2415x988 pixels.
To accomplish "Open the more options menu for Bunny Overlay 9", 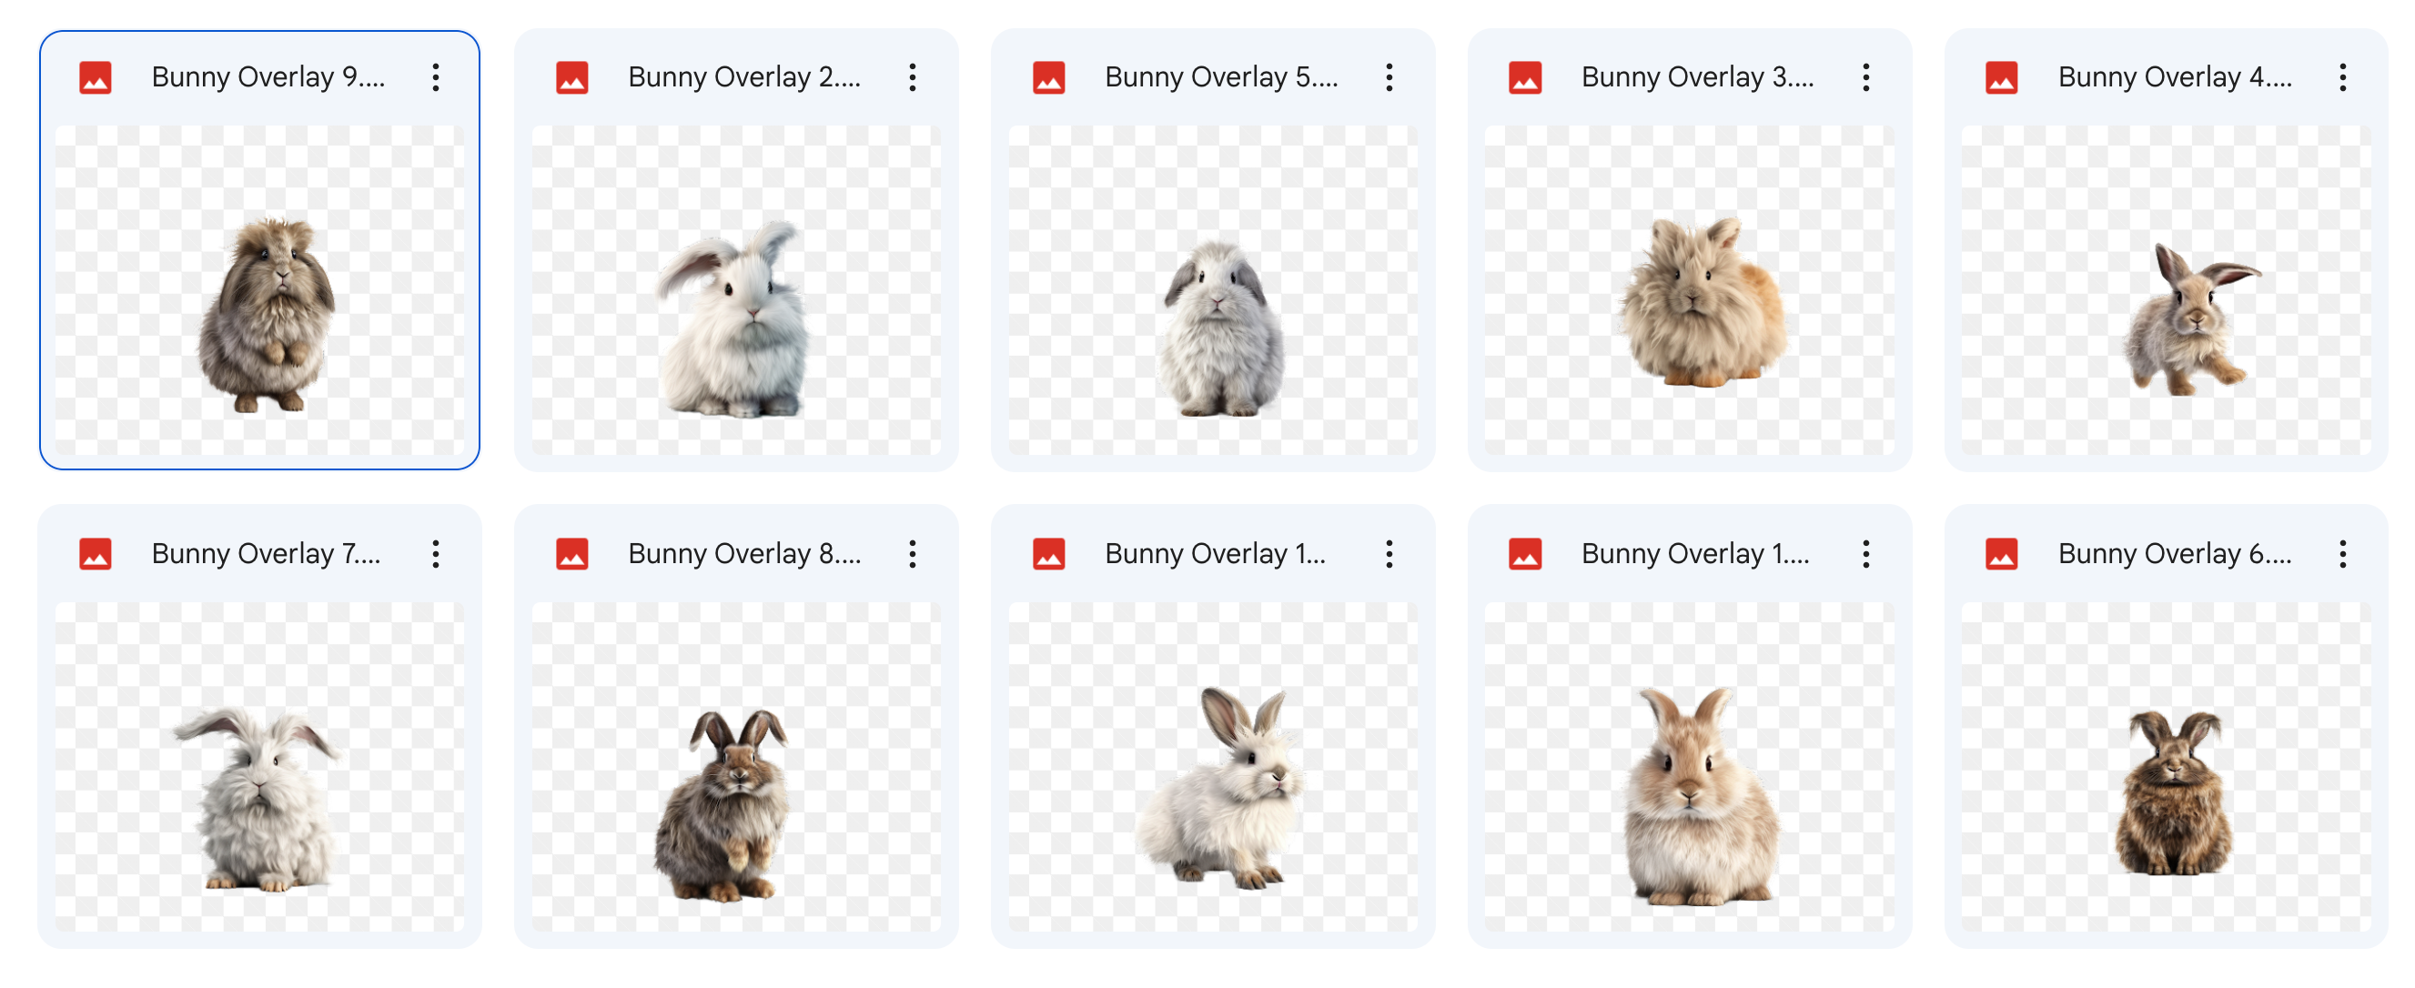I will tap(436, 76).
